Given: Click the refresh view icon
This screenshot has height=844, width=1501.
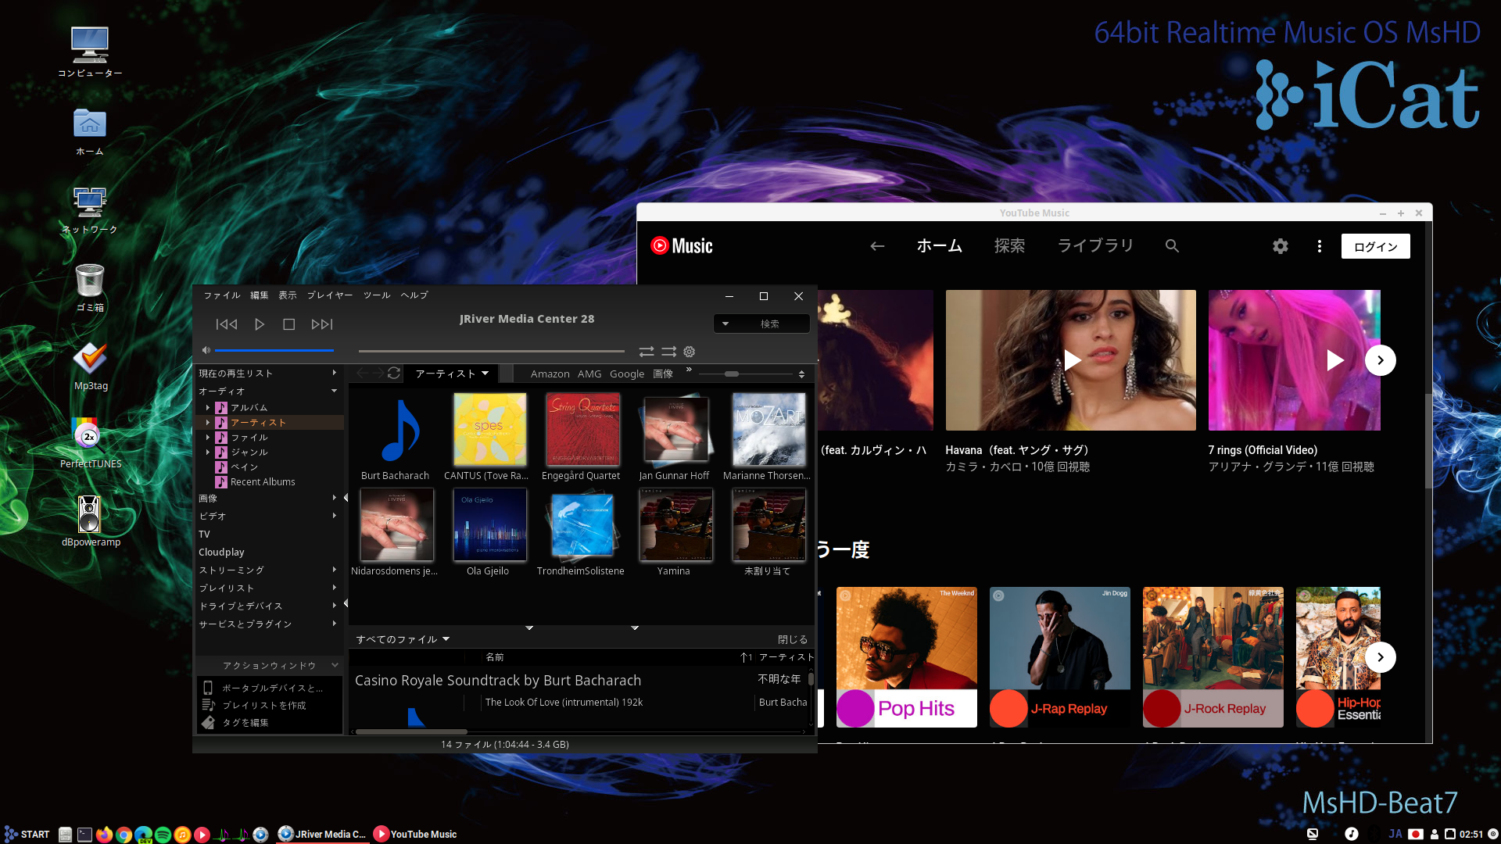Looking at the screenshot, I should tap(394, 374).
